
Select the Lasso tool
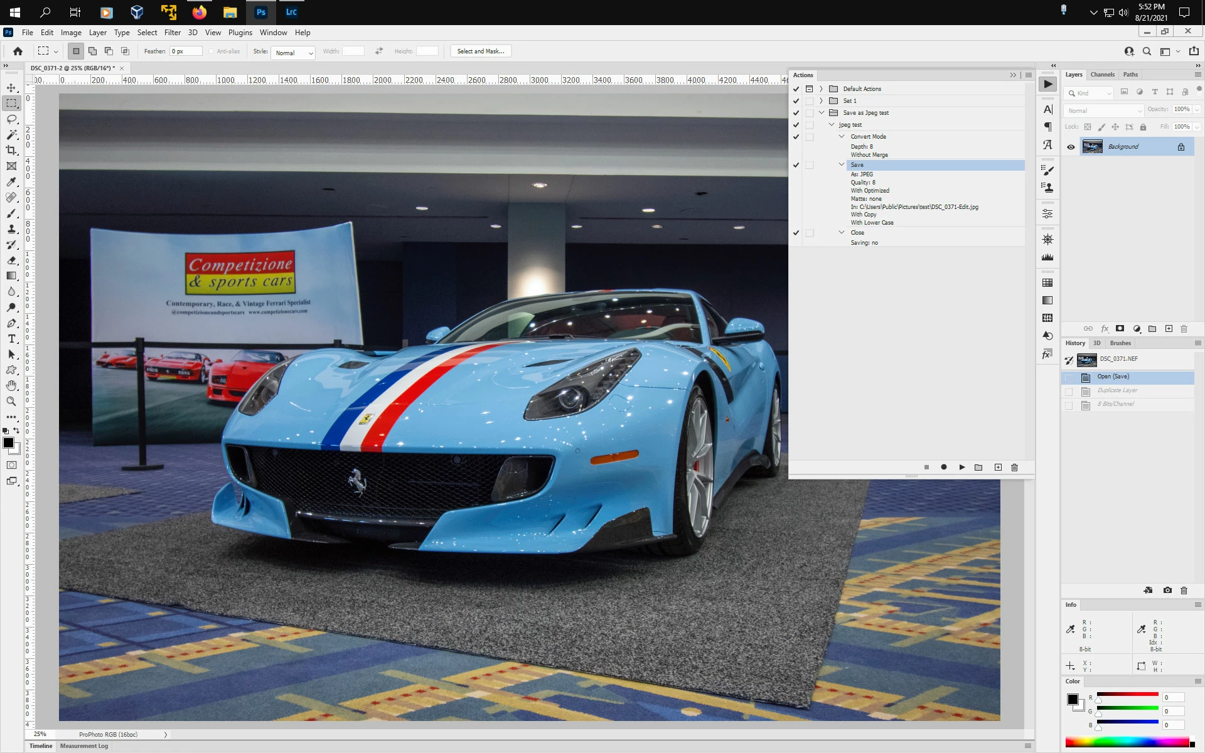tap(11, 119)
